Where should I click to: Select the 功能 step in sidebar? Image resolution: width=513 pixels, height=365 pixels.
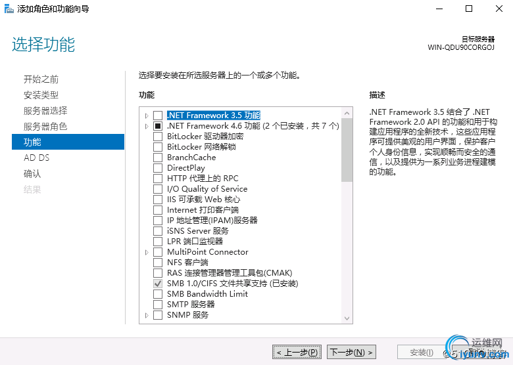click(68, 142)
